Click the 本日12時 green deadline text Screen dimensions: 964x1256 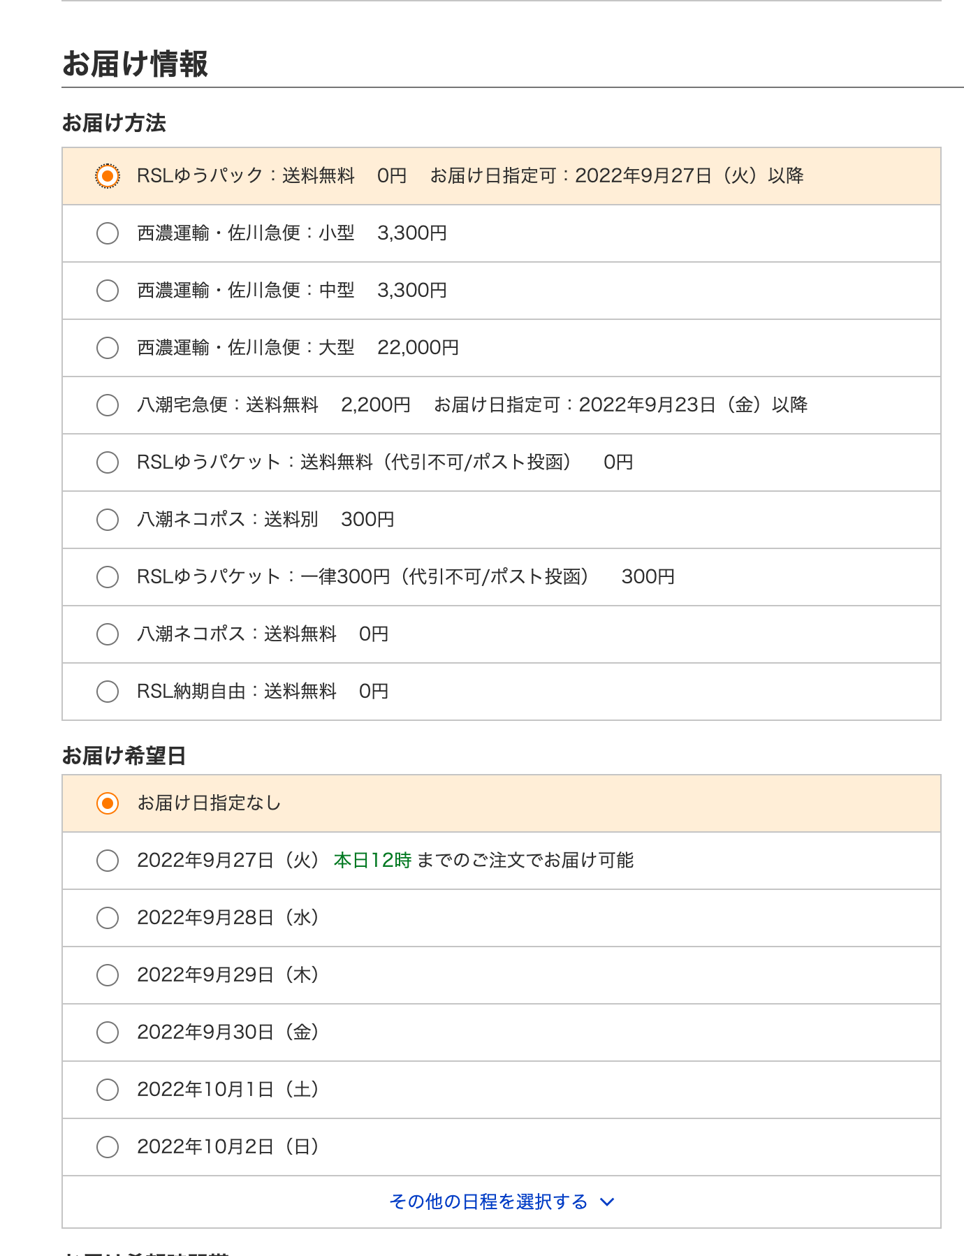click(x=373, y=861)
